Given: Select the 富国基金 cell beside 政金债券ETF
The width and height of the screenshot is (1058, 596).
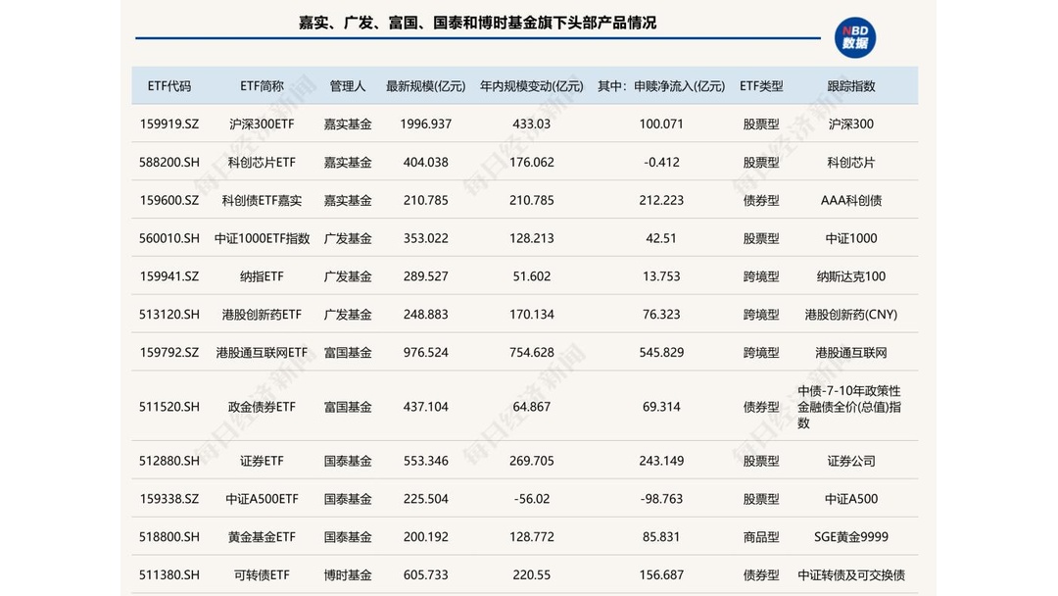Looking at the screenshot, I should (348, 406).
